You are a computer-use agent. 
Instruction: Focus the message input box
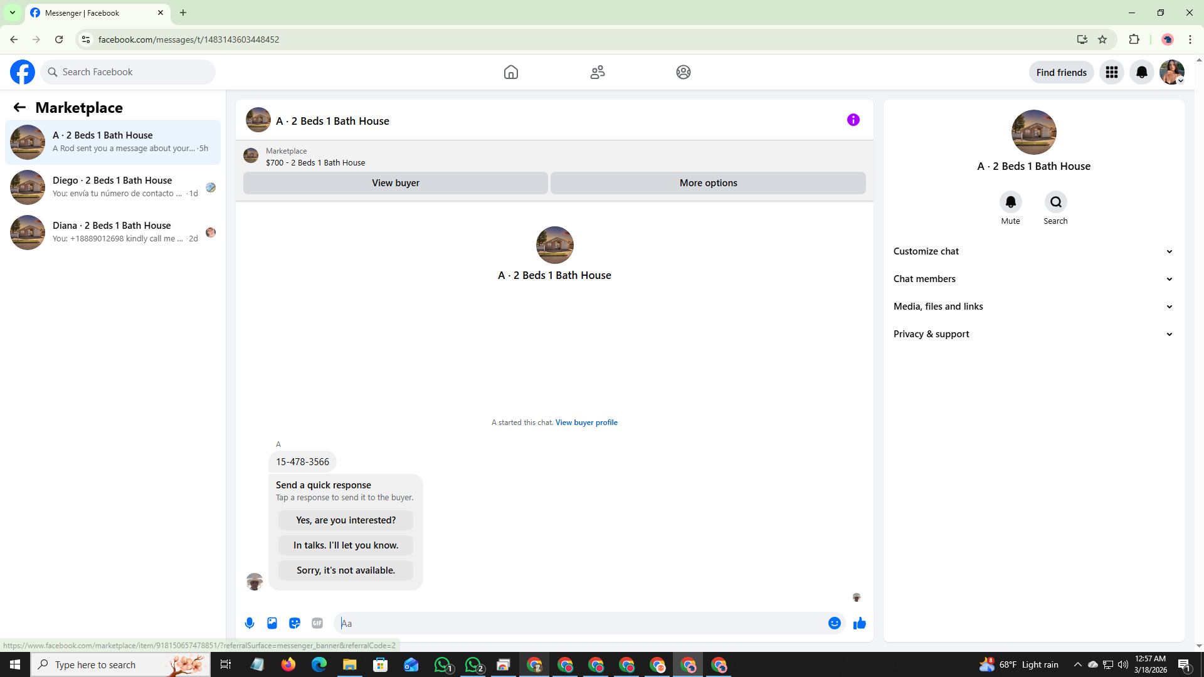581,623
